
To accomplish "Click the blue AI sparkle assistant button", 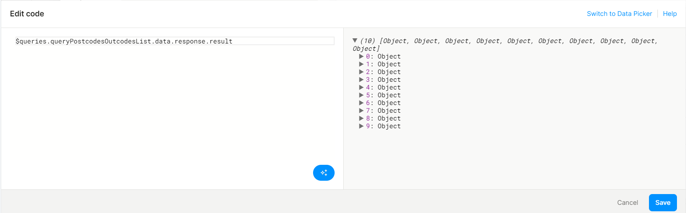I will (323, 173).
